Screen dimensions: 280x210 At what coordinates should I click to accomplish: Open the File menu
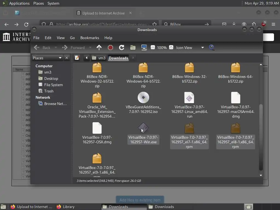36,38
